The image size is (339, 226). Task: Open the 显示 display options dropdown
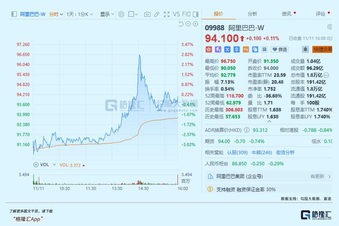(107, 14)
